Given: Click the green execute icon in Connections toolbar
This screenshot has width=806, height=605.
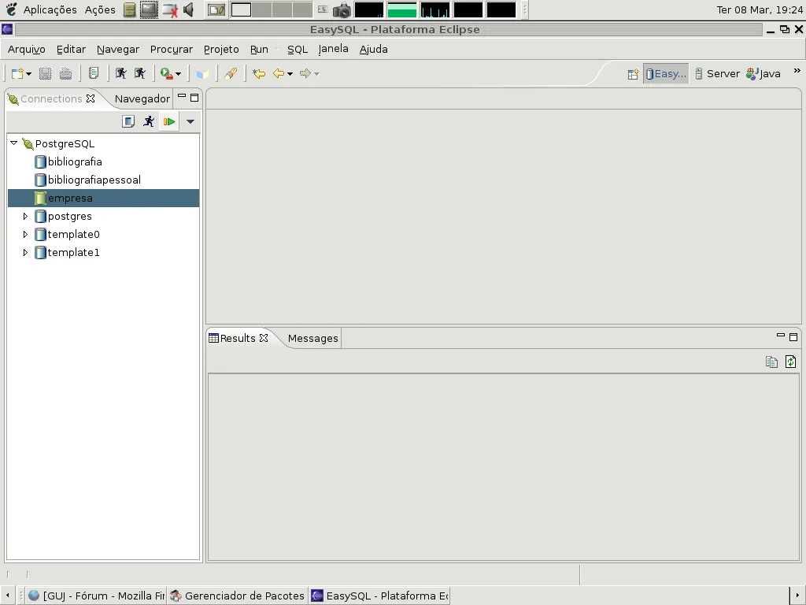Looking at the screenshot, I should click(169, 121).
